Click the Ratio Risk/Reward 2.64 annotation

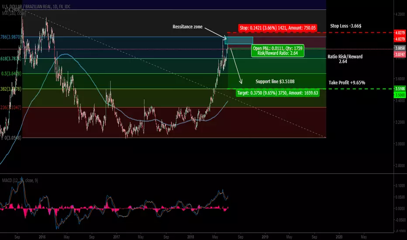pos(345,59)
